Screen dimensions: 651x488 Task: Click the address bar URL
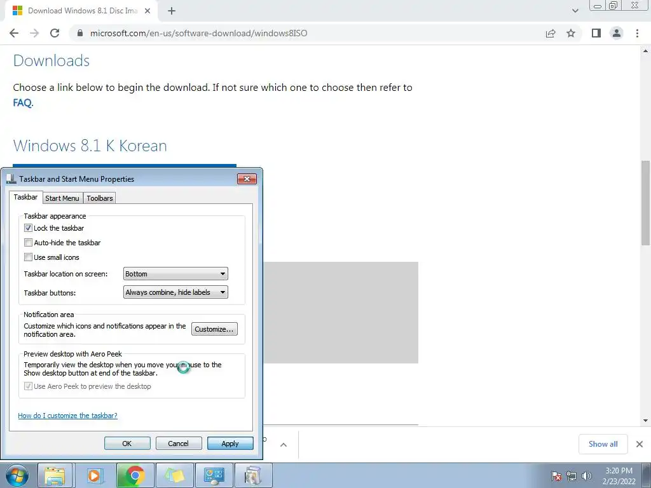click(x=199, y=33)
